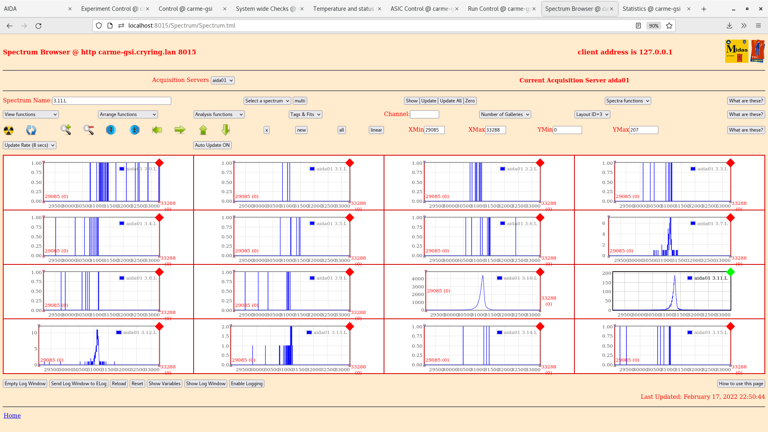
Task: Click the zoom out magnifier icon
Action: coord(88,130)
